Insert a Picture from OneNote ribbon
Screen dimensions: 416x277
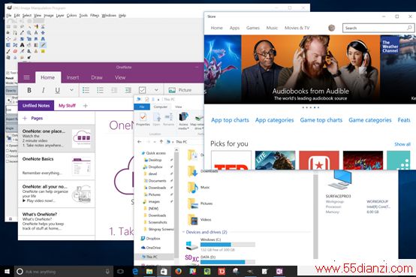click(x=180, y=90)
